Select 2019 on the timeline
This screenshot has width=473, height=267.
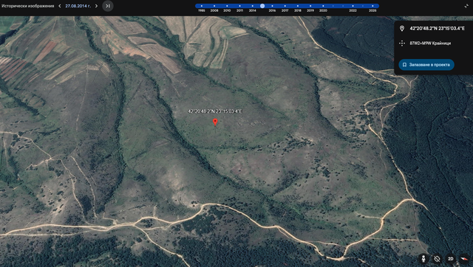tap(310, 6)
